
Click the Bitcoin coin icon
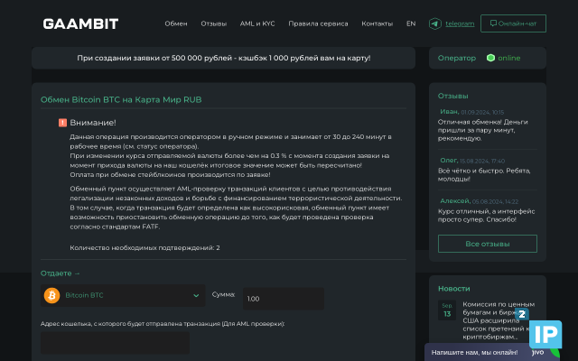coord(52,295)
